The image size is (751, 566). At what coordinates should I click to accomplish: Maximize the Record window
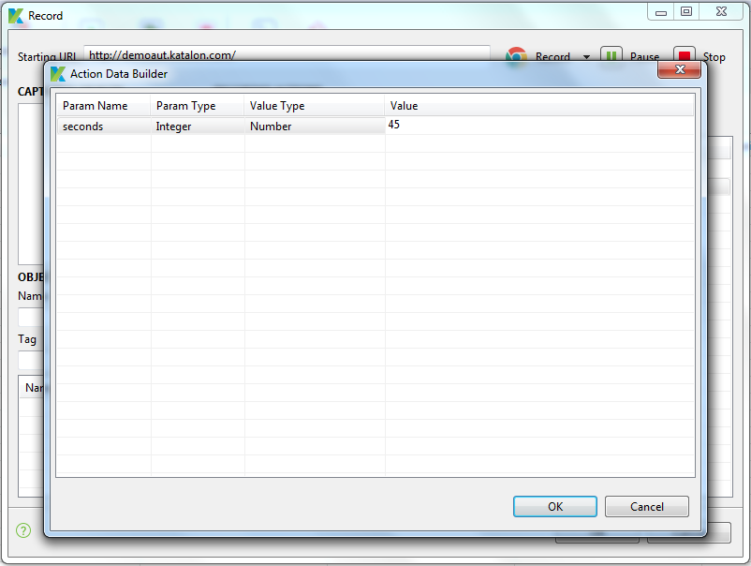coord(686,11)
